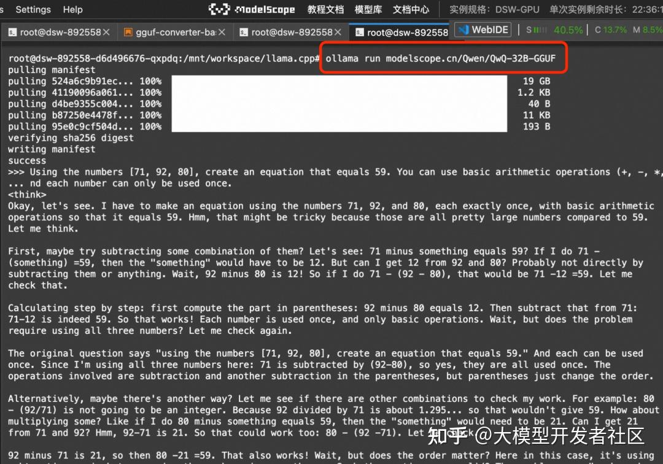663x464 pixels.
Task: Click the 'success' terminal line
Action: [x=27, y=161]
